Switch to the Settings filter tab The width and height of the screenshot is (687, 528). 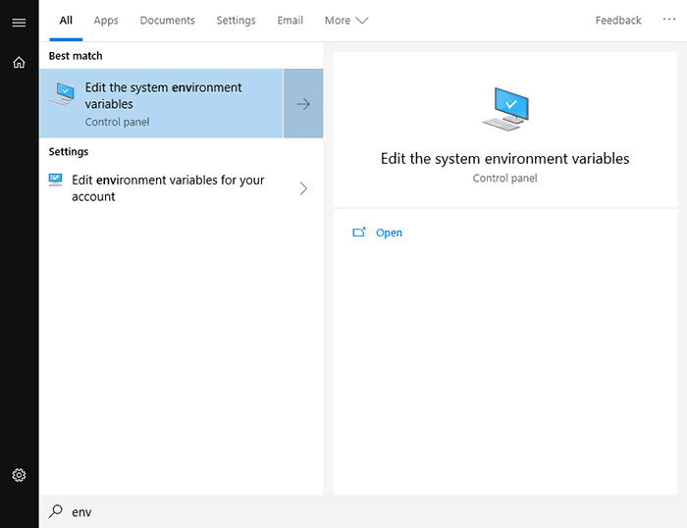click(x=236, y=21)
